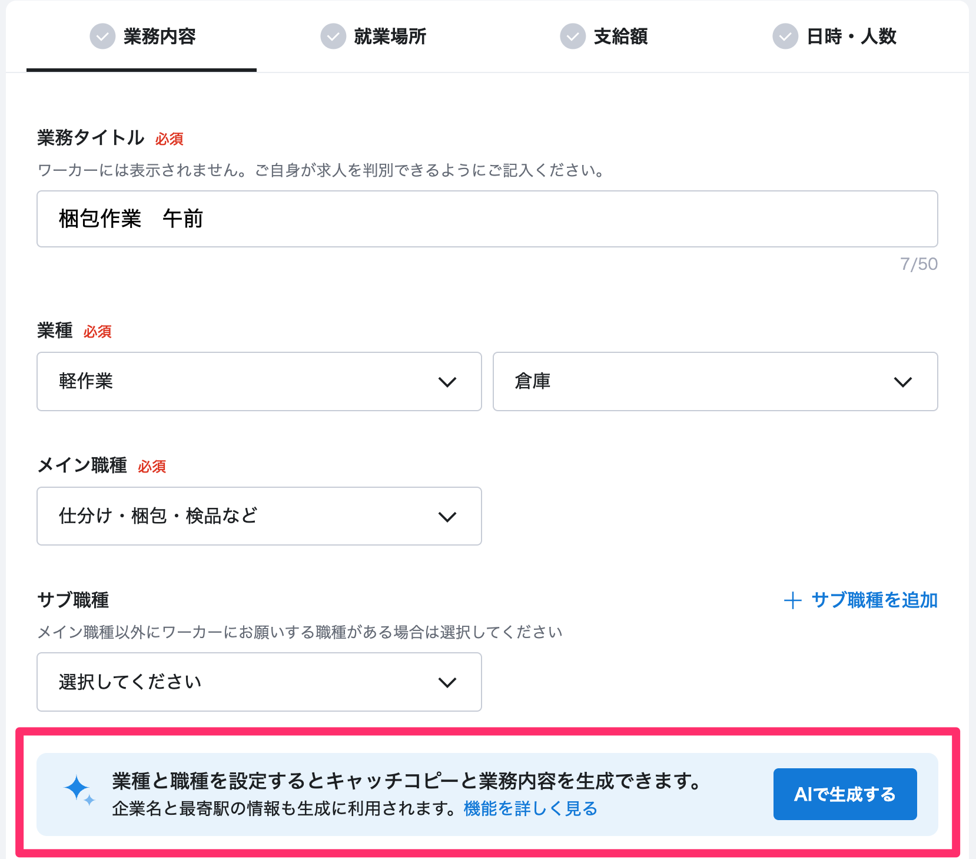Click the 就業場所 step checkmark icon
The width and height of the screenshot is (976, 859).
(333, 37)
